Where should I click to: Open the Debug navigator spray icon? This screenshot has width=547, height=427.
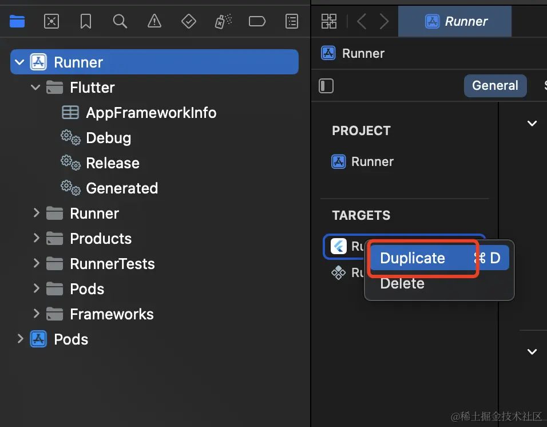tap(223, 21)
